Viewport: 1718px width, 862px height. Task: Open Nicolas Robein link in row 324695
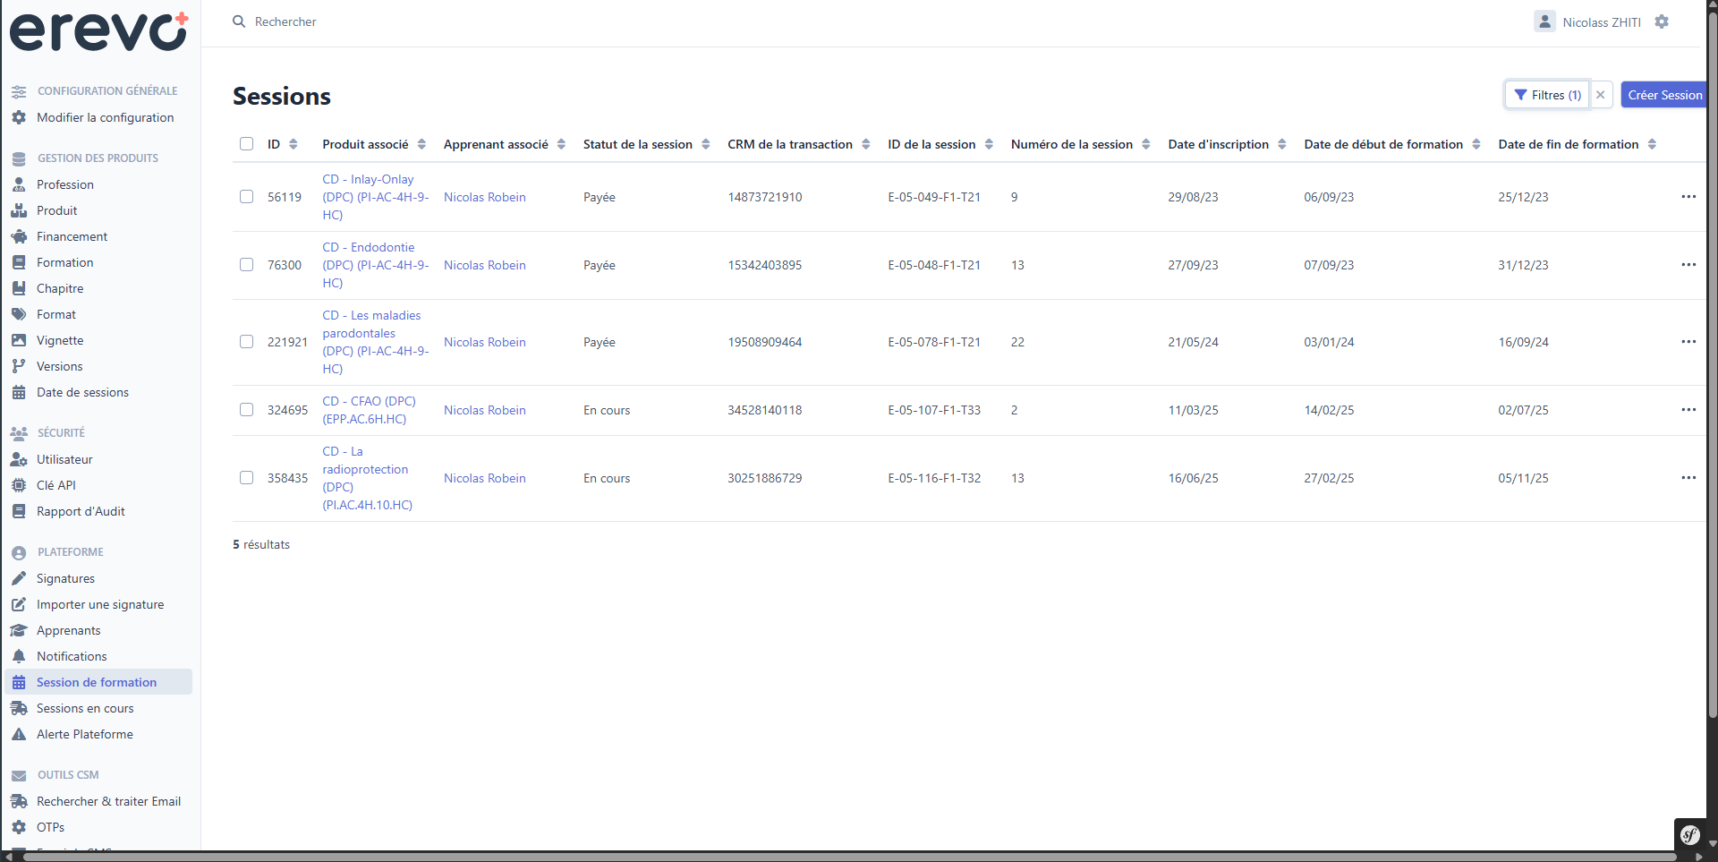click(x=485, y=410)
